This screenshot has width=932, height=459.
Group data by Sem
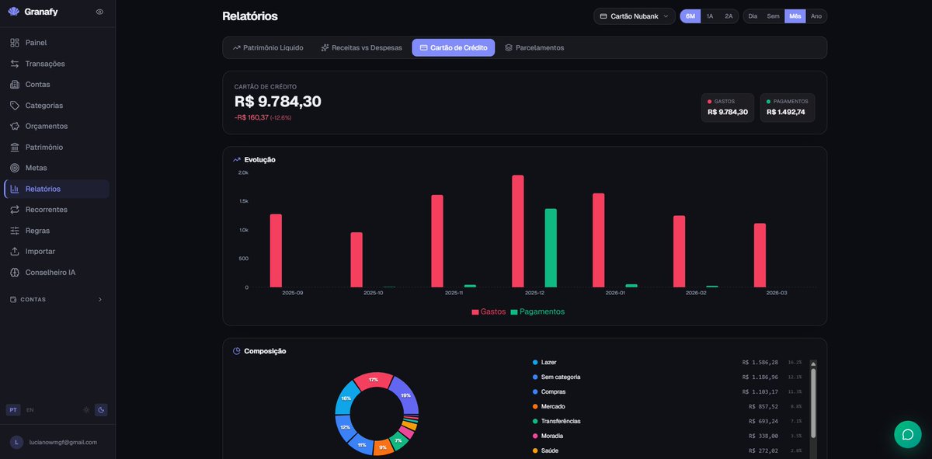point(774,16)
